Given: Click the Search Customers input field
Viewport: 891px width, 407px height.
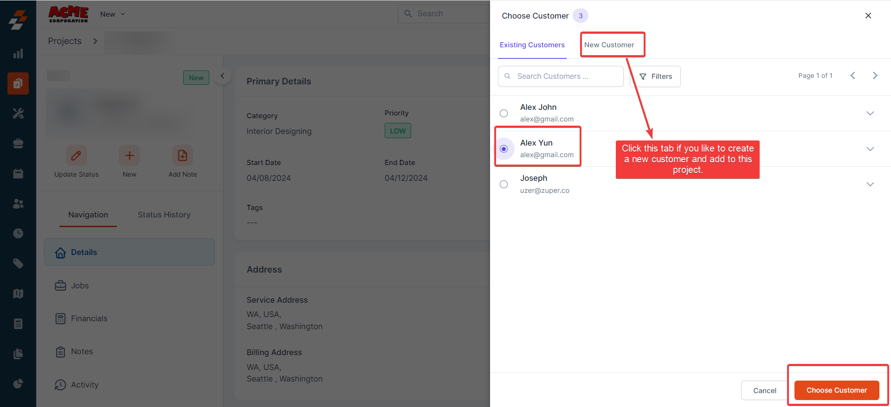Looking at the screenshot, I should coord(561,76).
